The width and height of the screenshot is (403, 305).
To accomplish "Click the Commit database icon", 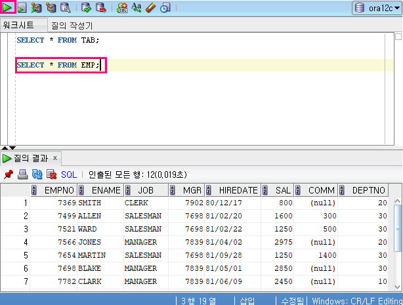I will (x=87, y=8).
